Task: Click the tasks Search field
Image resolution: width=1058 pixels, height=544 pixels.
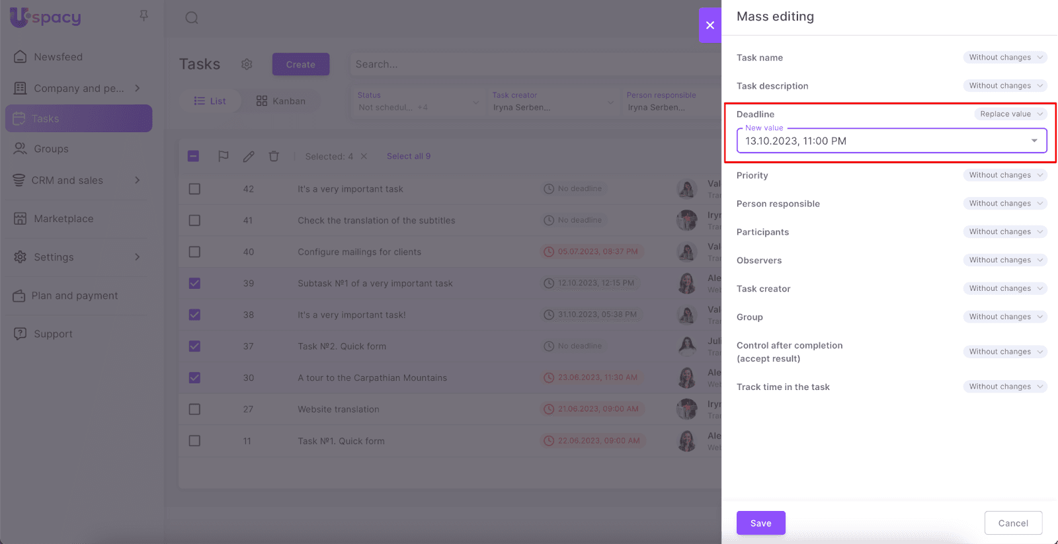Action: [x=529, y=64]
